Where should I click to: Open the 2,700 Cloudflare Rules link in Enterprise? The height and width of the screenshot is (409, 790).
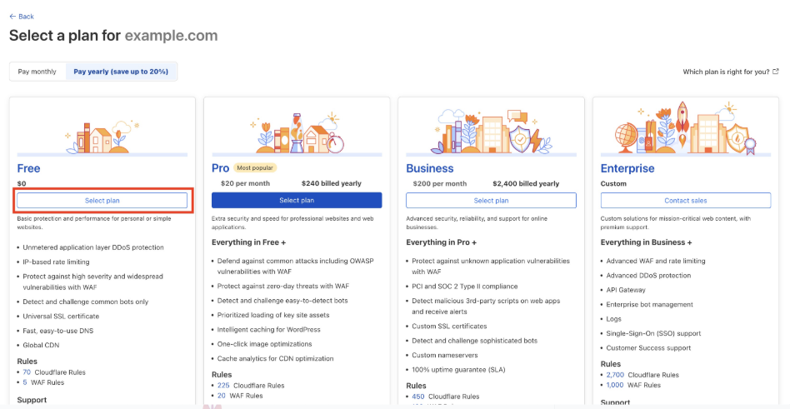click(x=615, y=375)
